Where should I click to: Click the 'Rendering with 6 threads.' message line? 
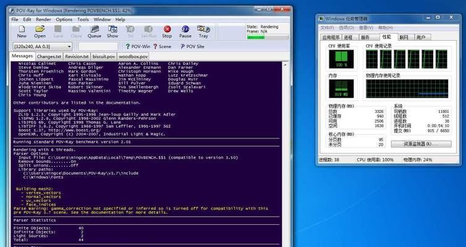(44, 149)
